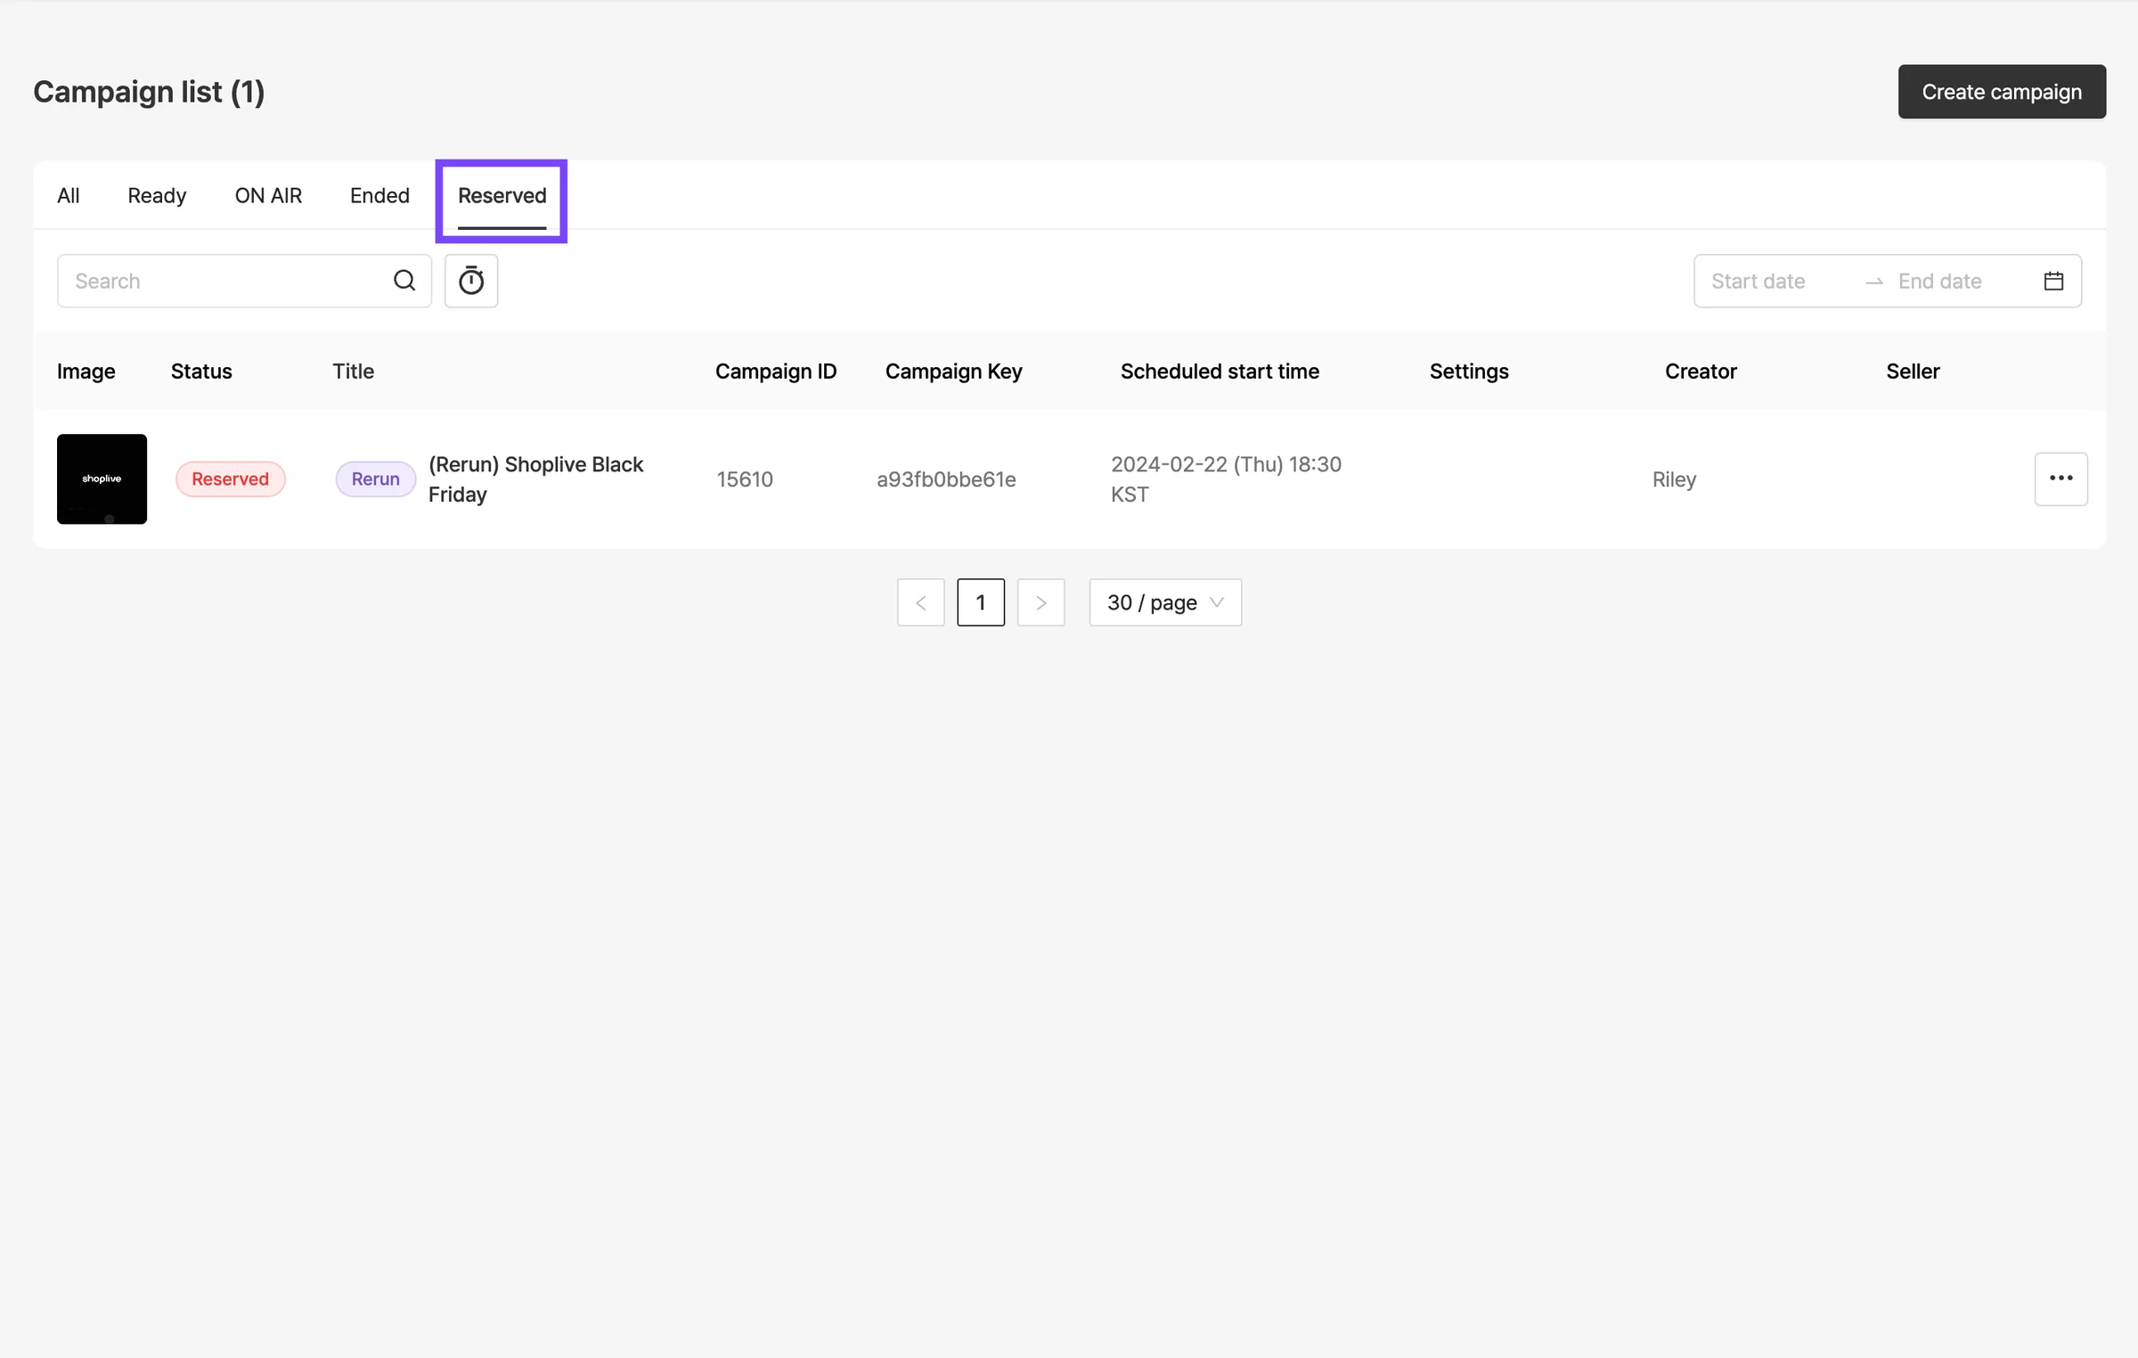Switch to the All tab
This screenshot has width=2138, height=1358.
click(69, 195)
